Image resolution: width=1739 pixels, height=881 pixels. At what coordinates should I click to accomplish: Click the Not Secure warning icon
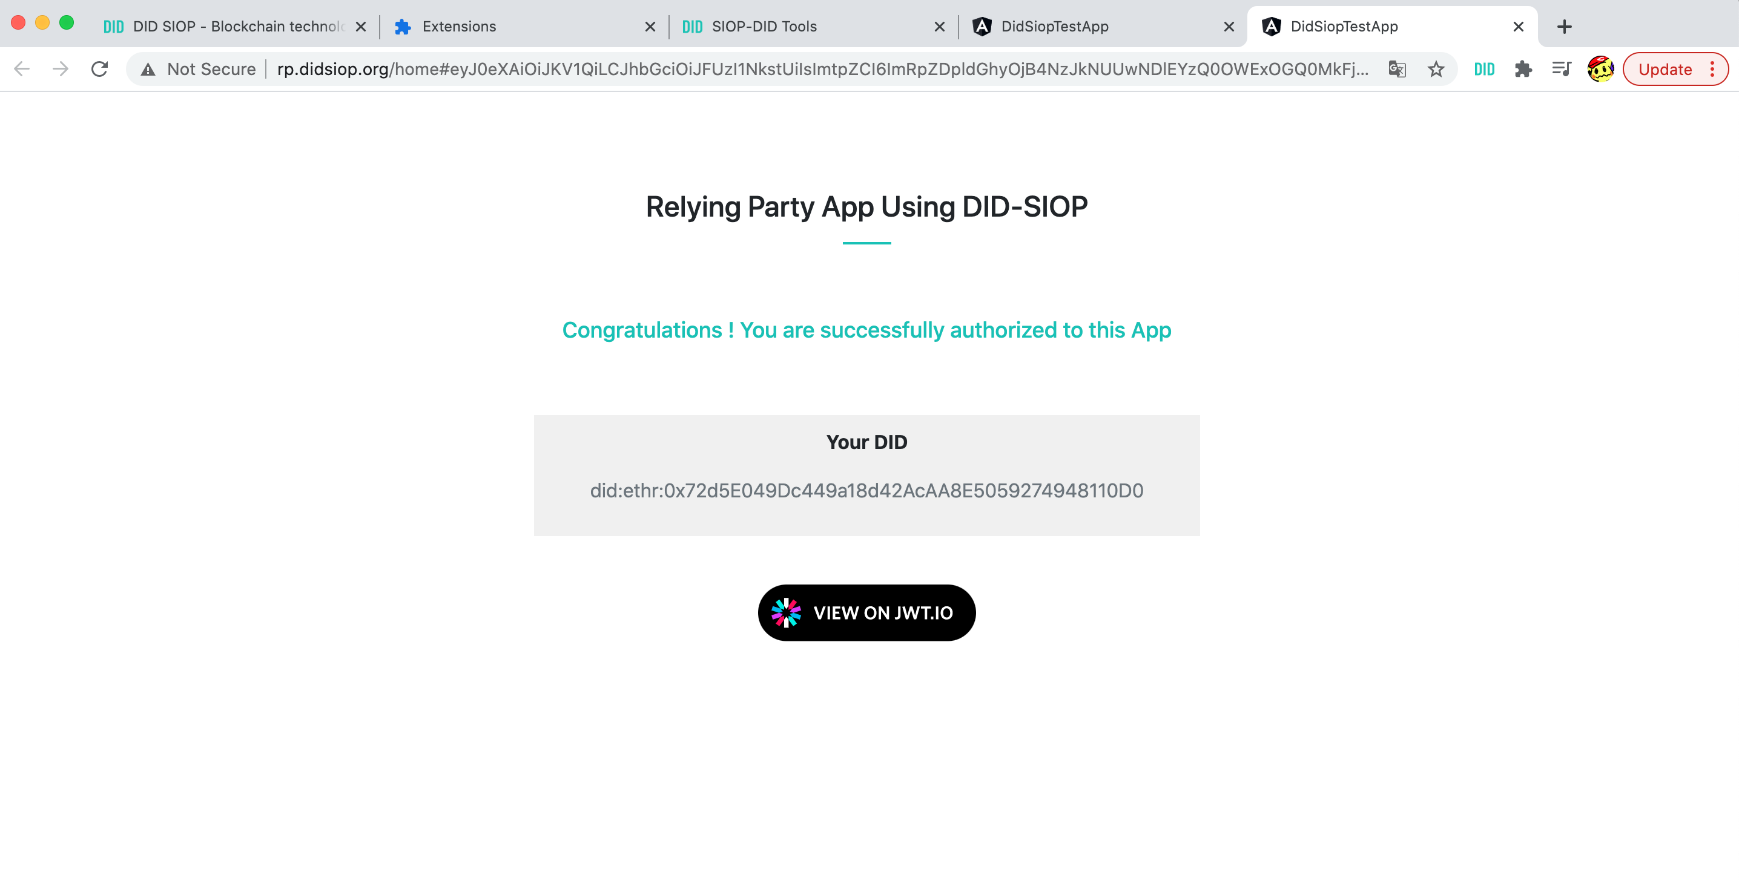click(148, 69)
